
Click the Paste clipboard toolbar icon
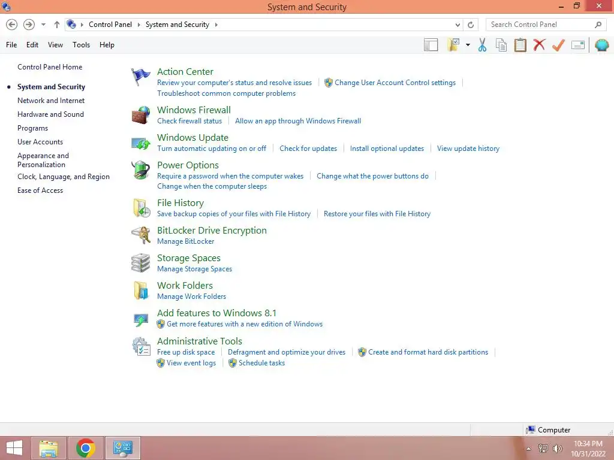click(520, 45)
